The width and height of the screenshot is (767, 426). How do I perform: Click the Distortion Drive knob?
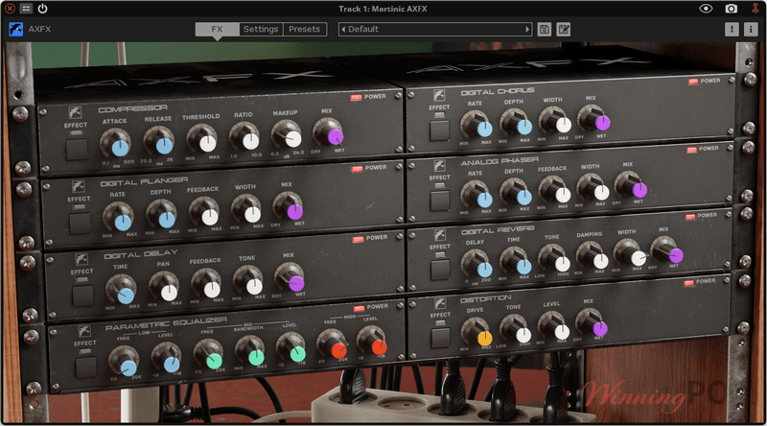pos(476,333)
